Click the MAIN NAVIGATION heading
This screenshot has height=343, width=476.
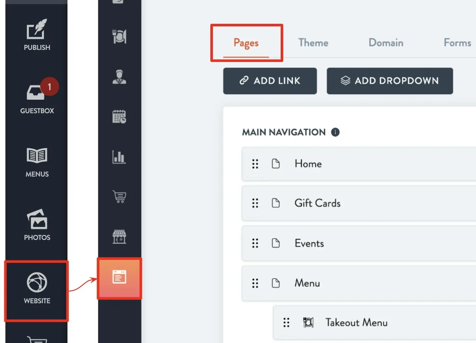click(284, 132)
